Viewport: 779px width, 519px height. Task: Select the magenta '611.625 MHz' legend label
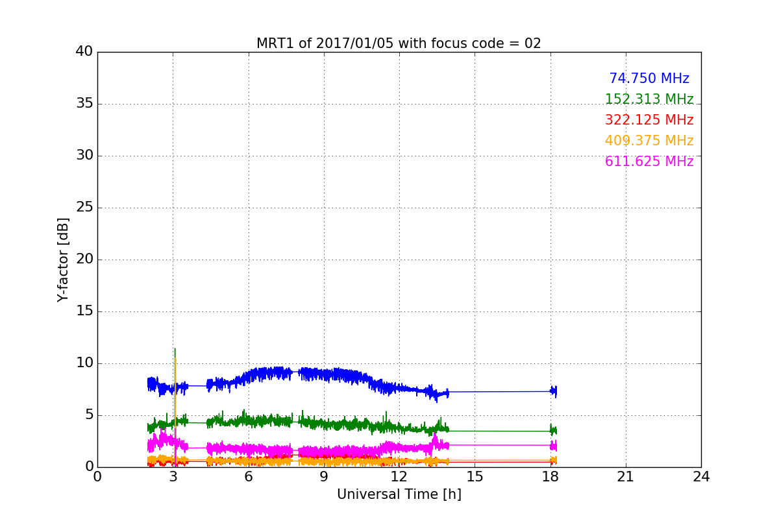coord(649,162)
